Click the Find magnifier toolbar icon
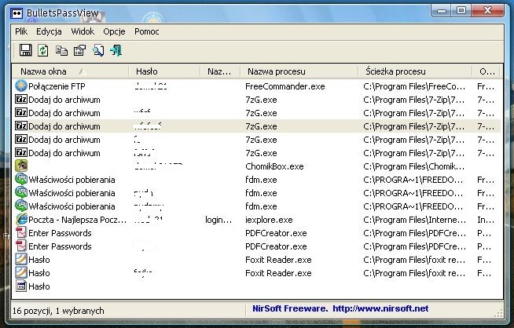This screenshot has height=328, width=514. [x=98, y=50]
